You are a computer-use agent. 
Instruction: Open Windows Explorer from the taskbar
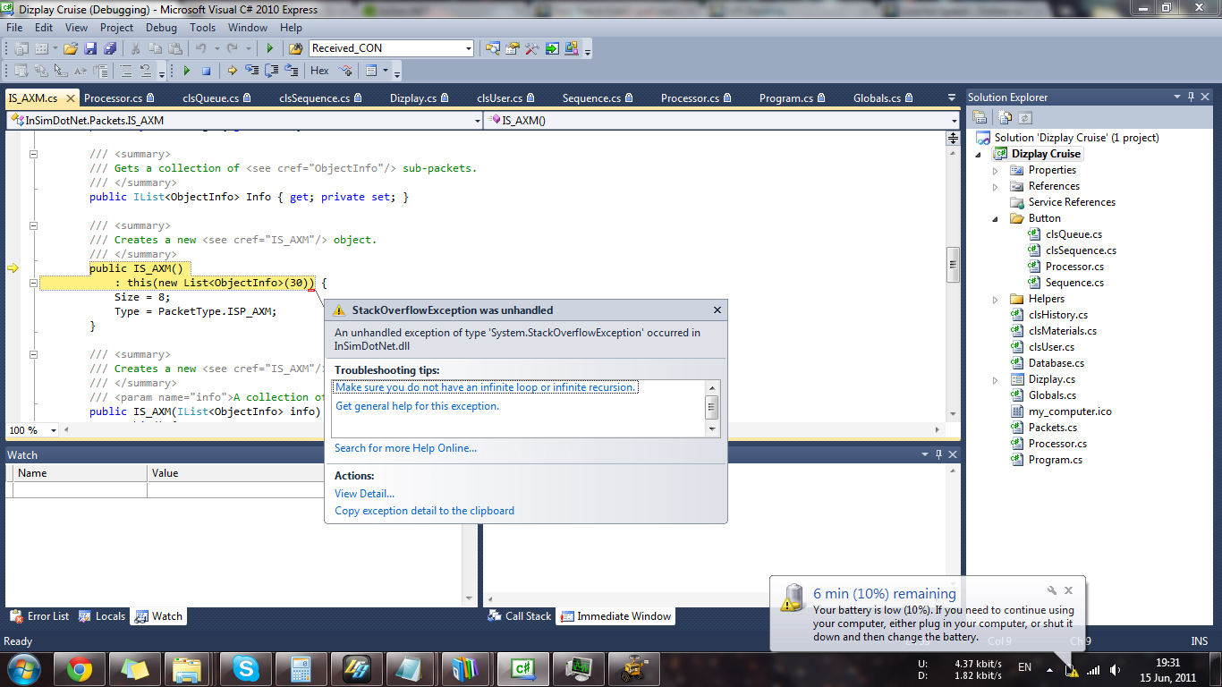click(x=190, y=668)
